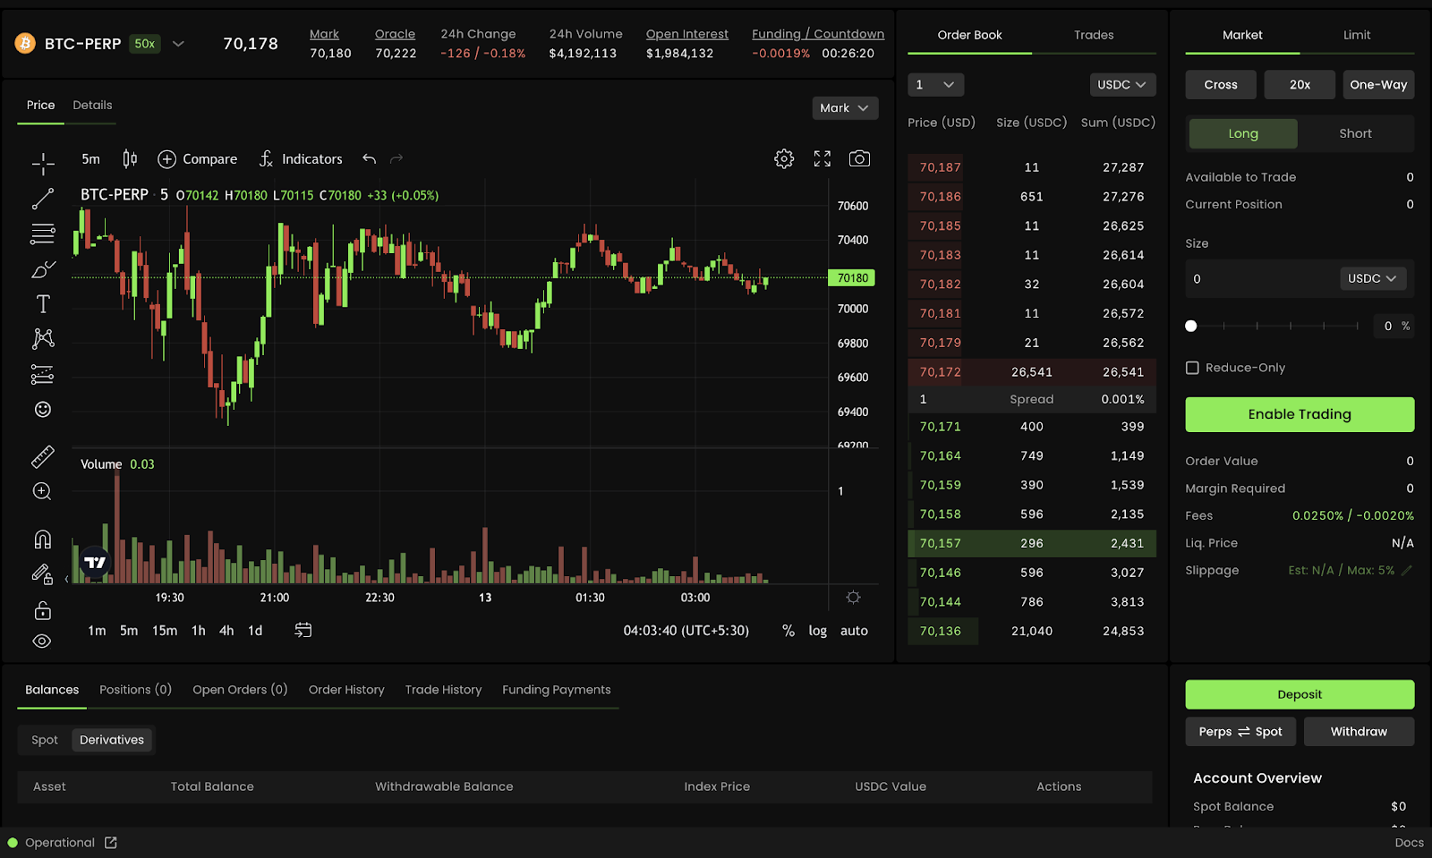Click the slider percentage input box
Screen dimensions: 1432x858
(x=1393, y=326)
